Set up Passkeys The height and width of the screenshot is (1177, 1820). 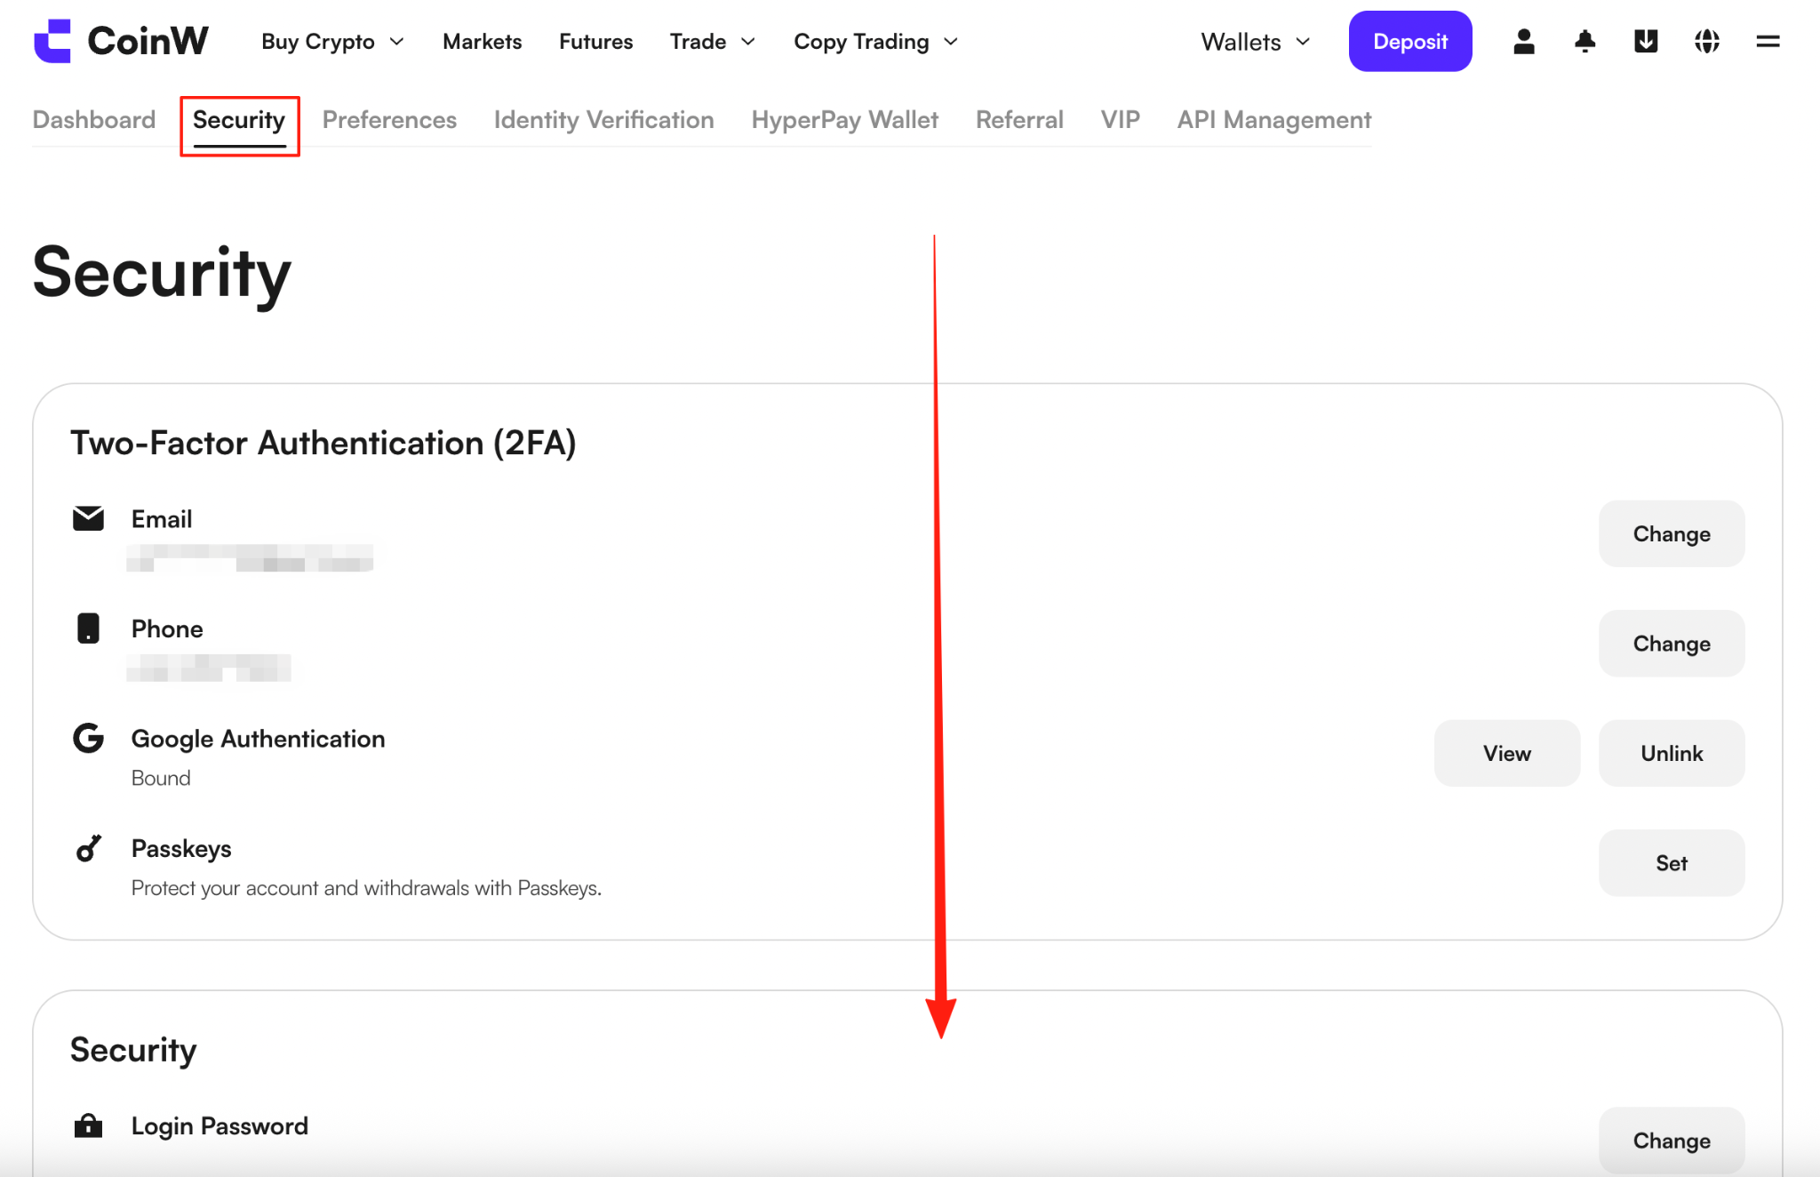tap(1671, 862)
